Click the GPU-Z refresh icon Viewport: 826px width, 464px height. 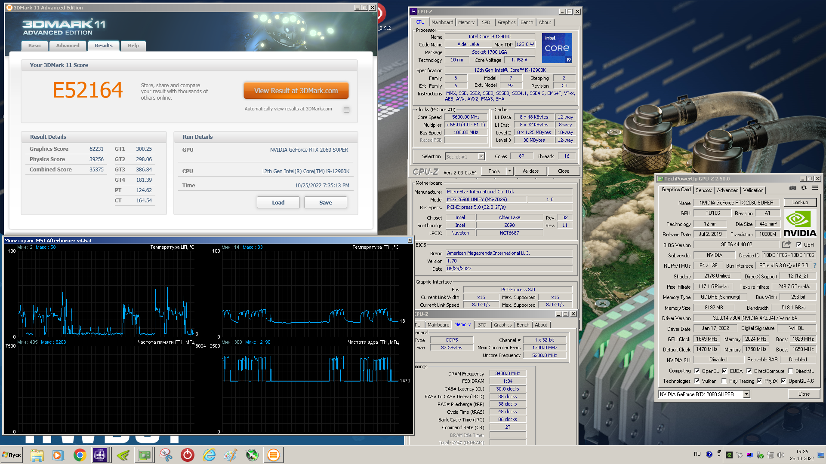point(804,188)
